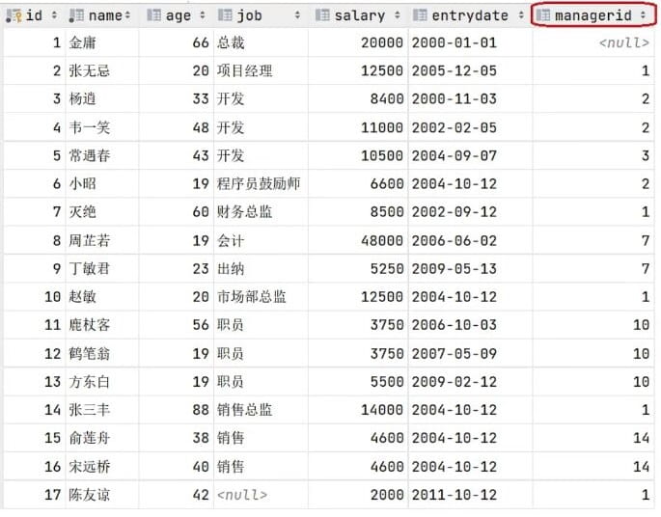Image resolution: width=661 pixels, height=517 pixels.
Task: Select the salary cell 2000 for 陈友谅
Action: pos(387,495)
